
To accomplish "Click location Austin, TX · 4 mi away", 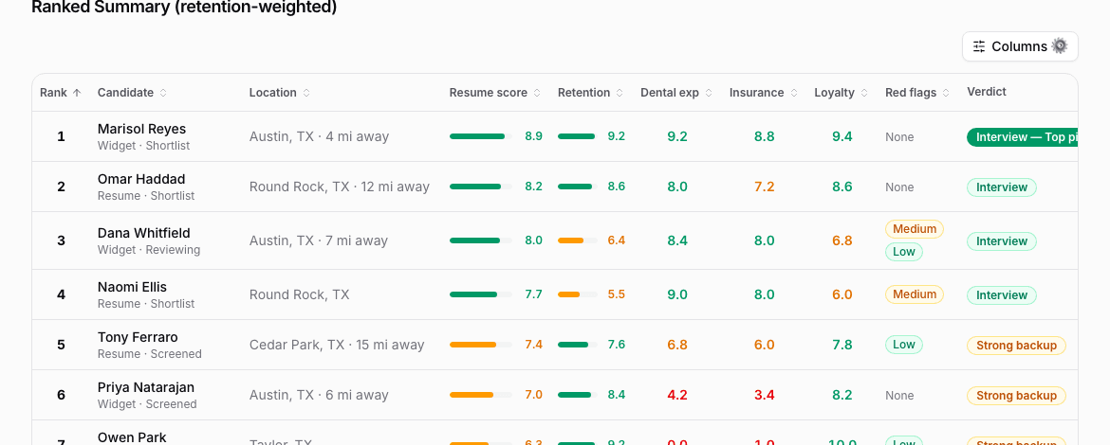I will click(x=319, y=136).
